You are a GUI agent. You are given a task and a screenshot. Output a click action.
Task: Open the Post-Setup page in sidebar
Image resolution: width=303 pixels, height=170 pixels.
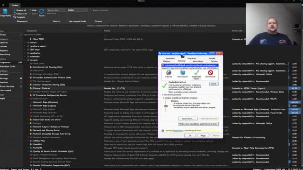[x=5, y=55]
